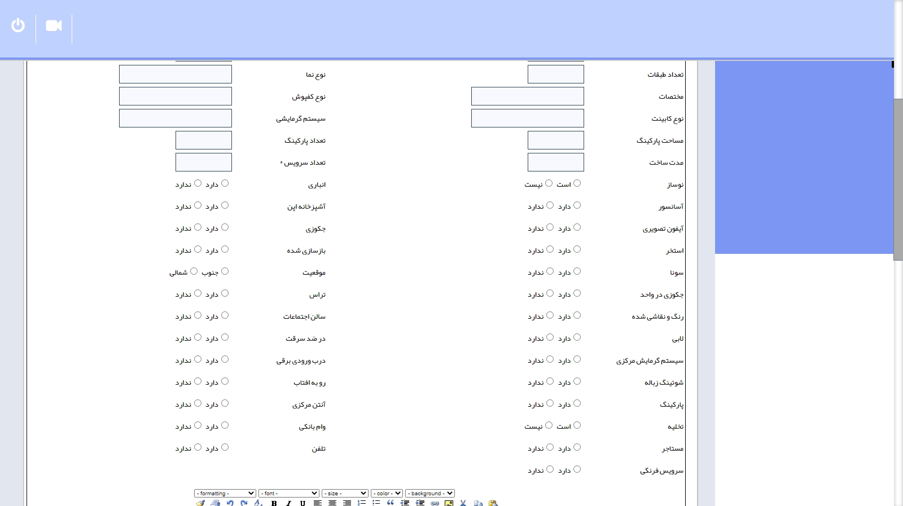Open the background color dropdown
The image size is (903, 506).
click(429, 494)
